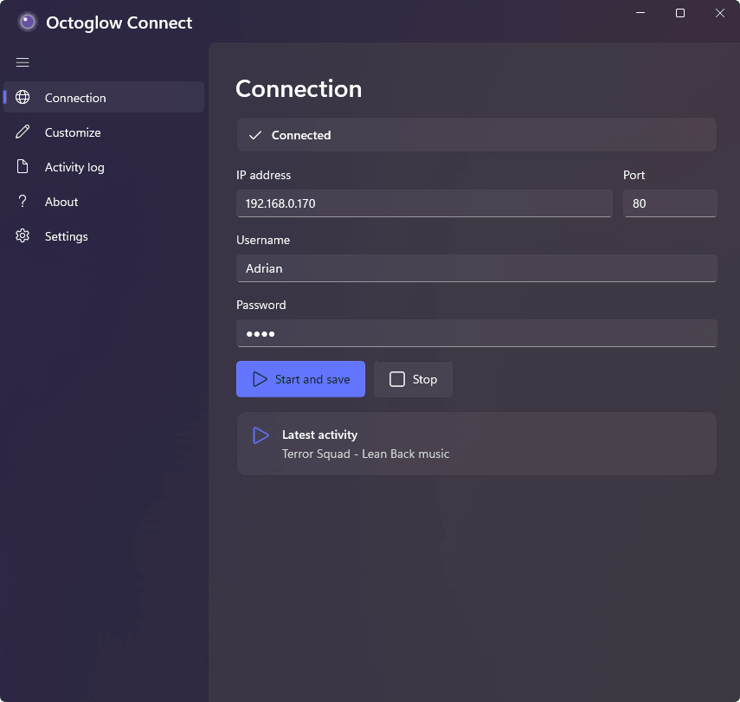740x702 pixels.
Task: Click the Password label
Action: [x=261, y=305]
